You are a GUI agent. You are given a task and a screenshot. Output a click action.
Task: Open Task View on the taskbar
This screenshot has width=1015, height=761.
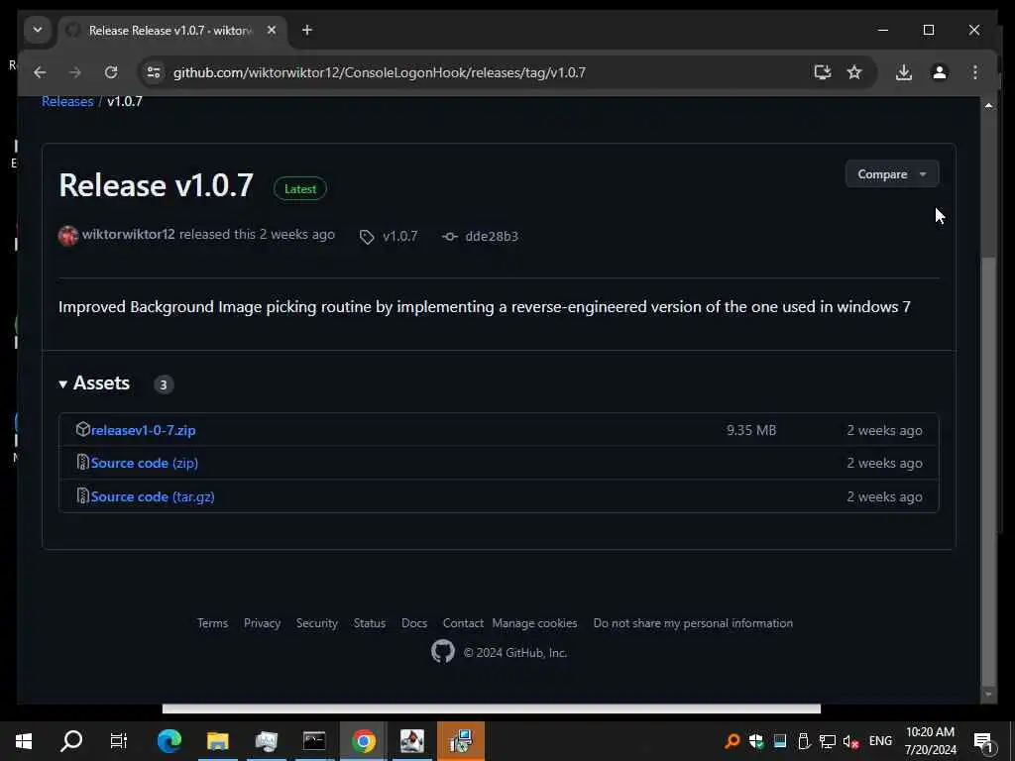point(119,741)
